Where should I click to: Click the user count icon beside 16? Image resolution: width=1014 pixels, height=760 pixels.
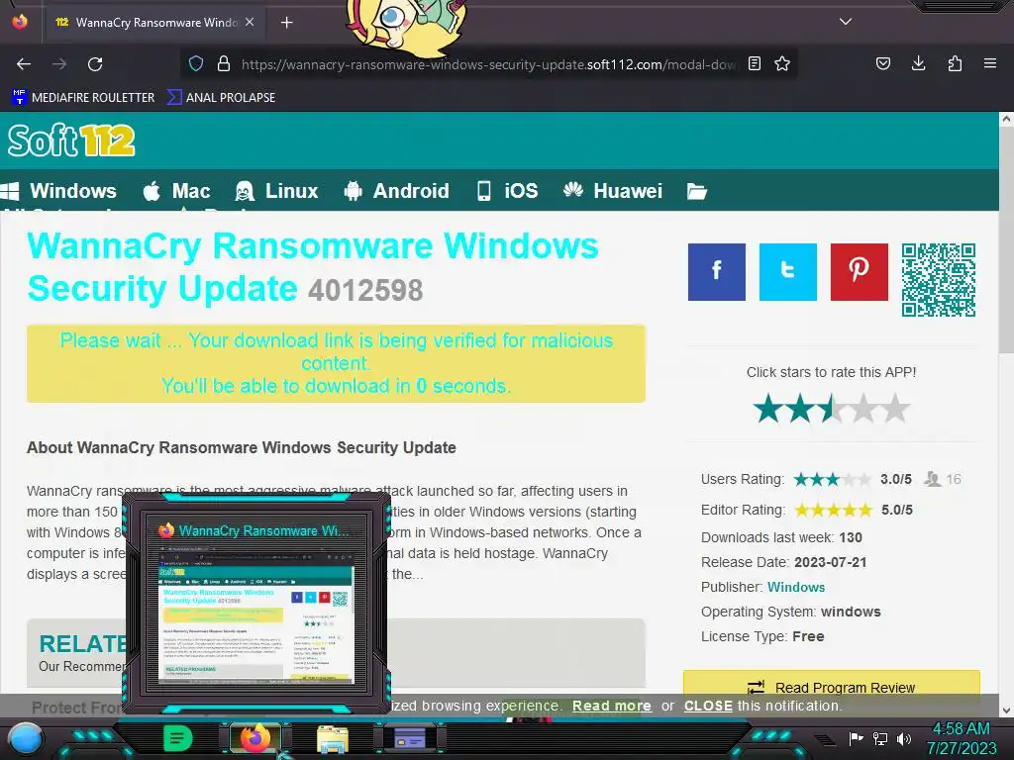[932, 479]
